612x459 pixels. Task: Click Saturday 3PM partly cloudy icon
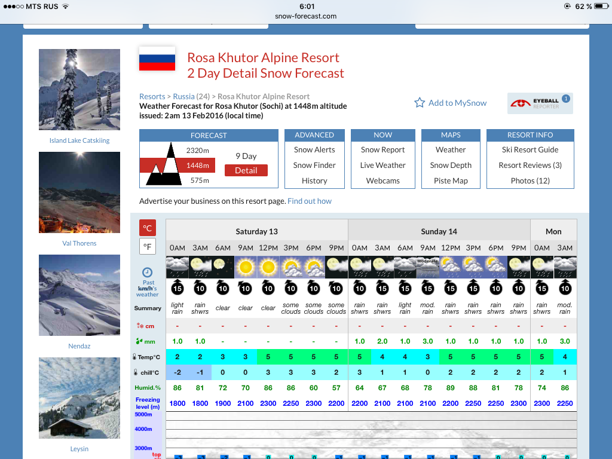click(x=291, y=267)
